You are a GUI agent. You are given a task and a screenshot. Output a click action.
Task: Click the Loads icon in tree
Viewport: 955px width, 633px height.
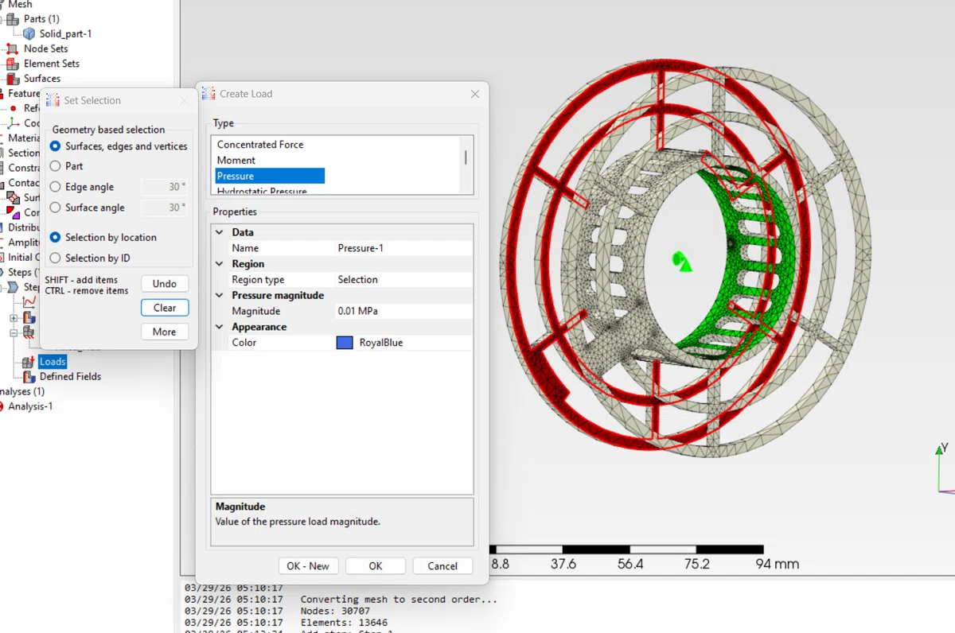pyautogui.click(x=29, y=361)
